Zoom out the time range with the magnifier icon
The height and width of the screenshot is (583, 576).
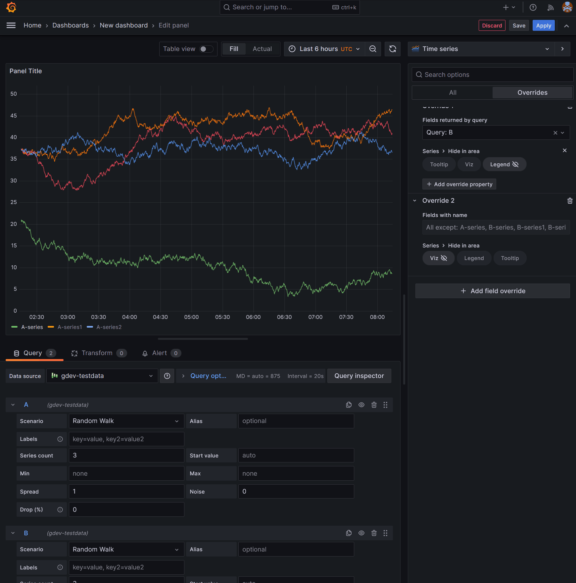point(373,49)
